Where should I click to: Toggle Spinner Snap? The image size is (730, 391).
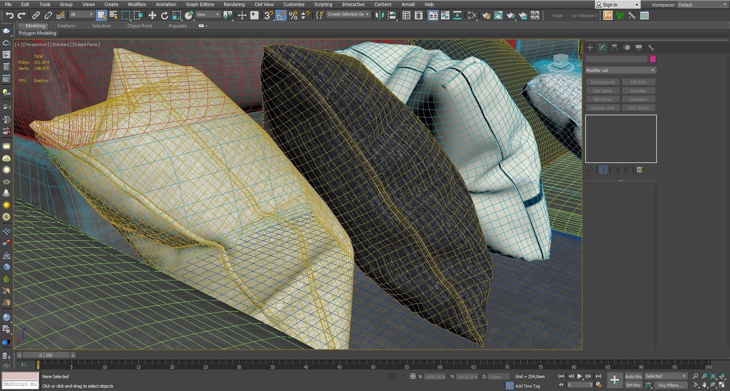pyautogui.click(x=305, y=15)
